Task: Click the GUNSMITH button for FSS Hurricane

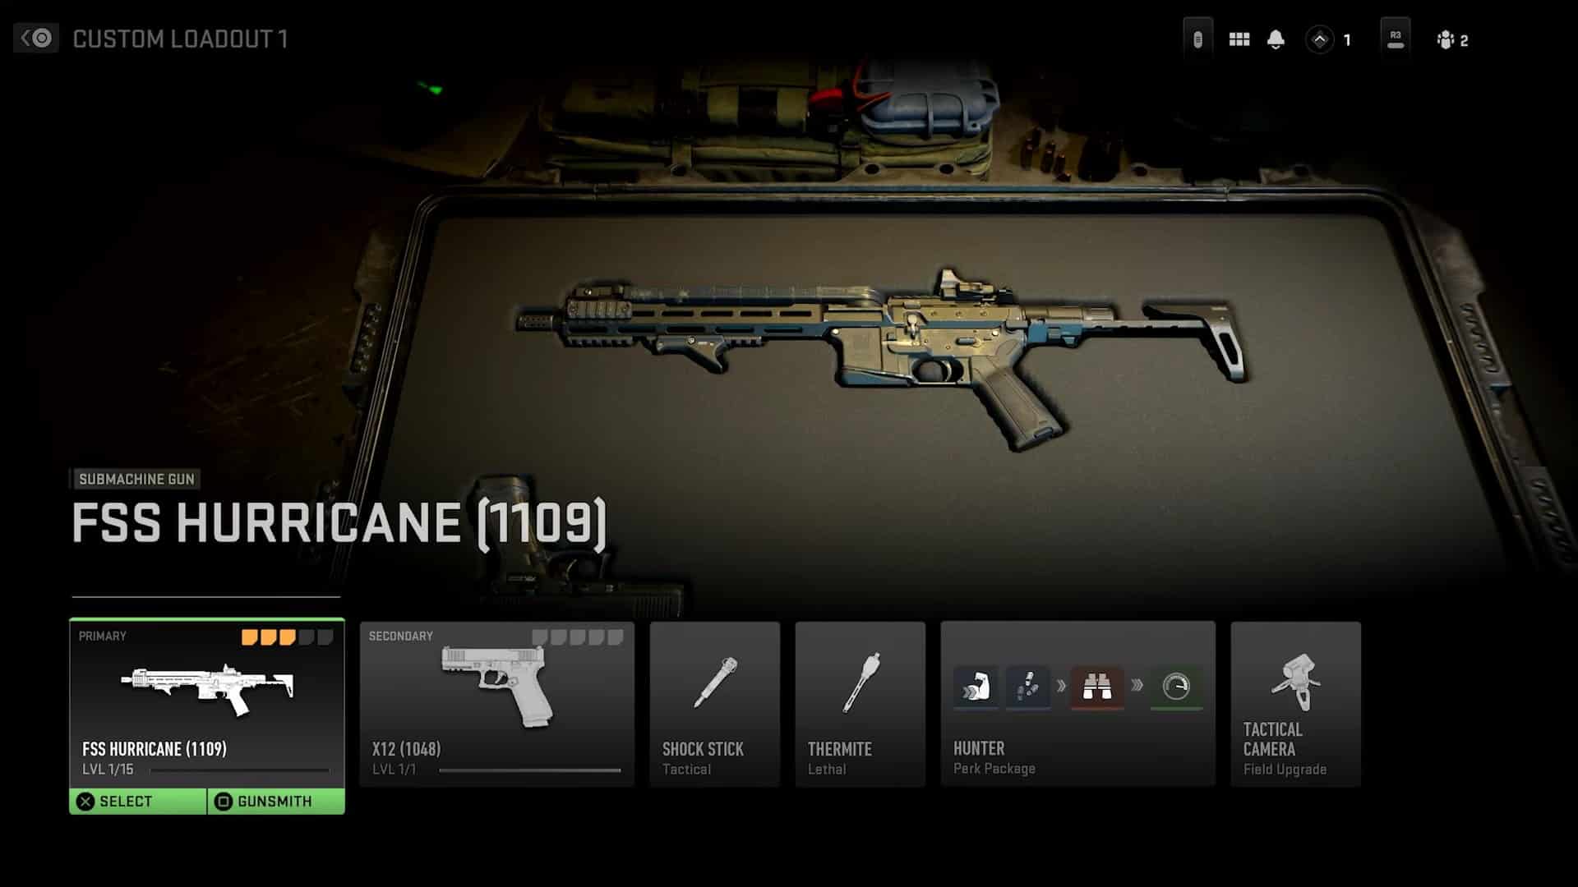Action: pos(275,801)
